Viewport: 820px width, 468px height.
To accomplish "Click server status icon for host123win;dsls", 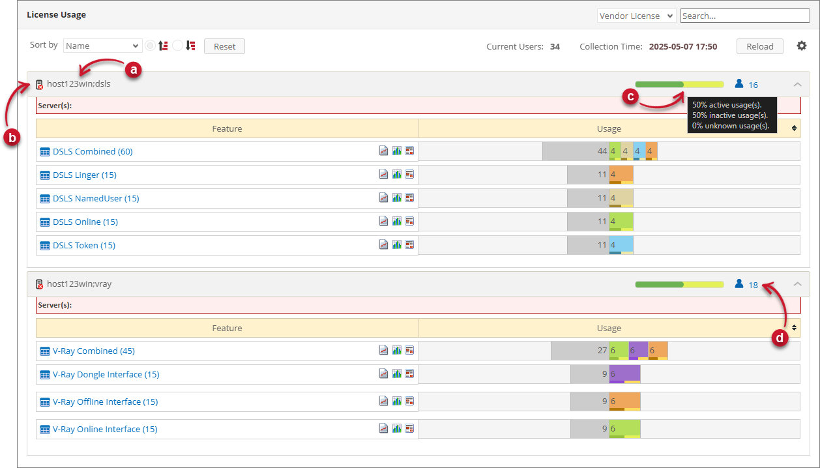I will [40, 84].
